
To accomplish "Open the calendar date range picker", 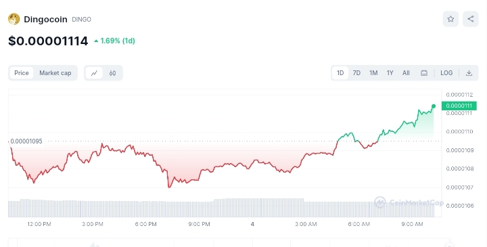I will pos(424,73).
